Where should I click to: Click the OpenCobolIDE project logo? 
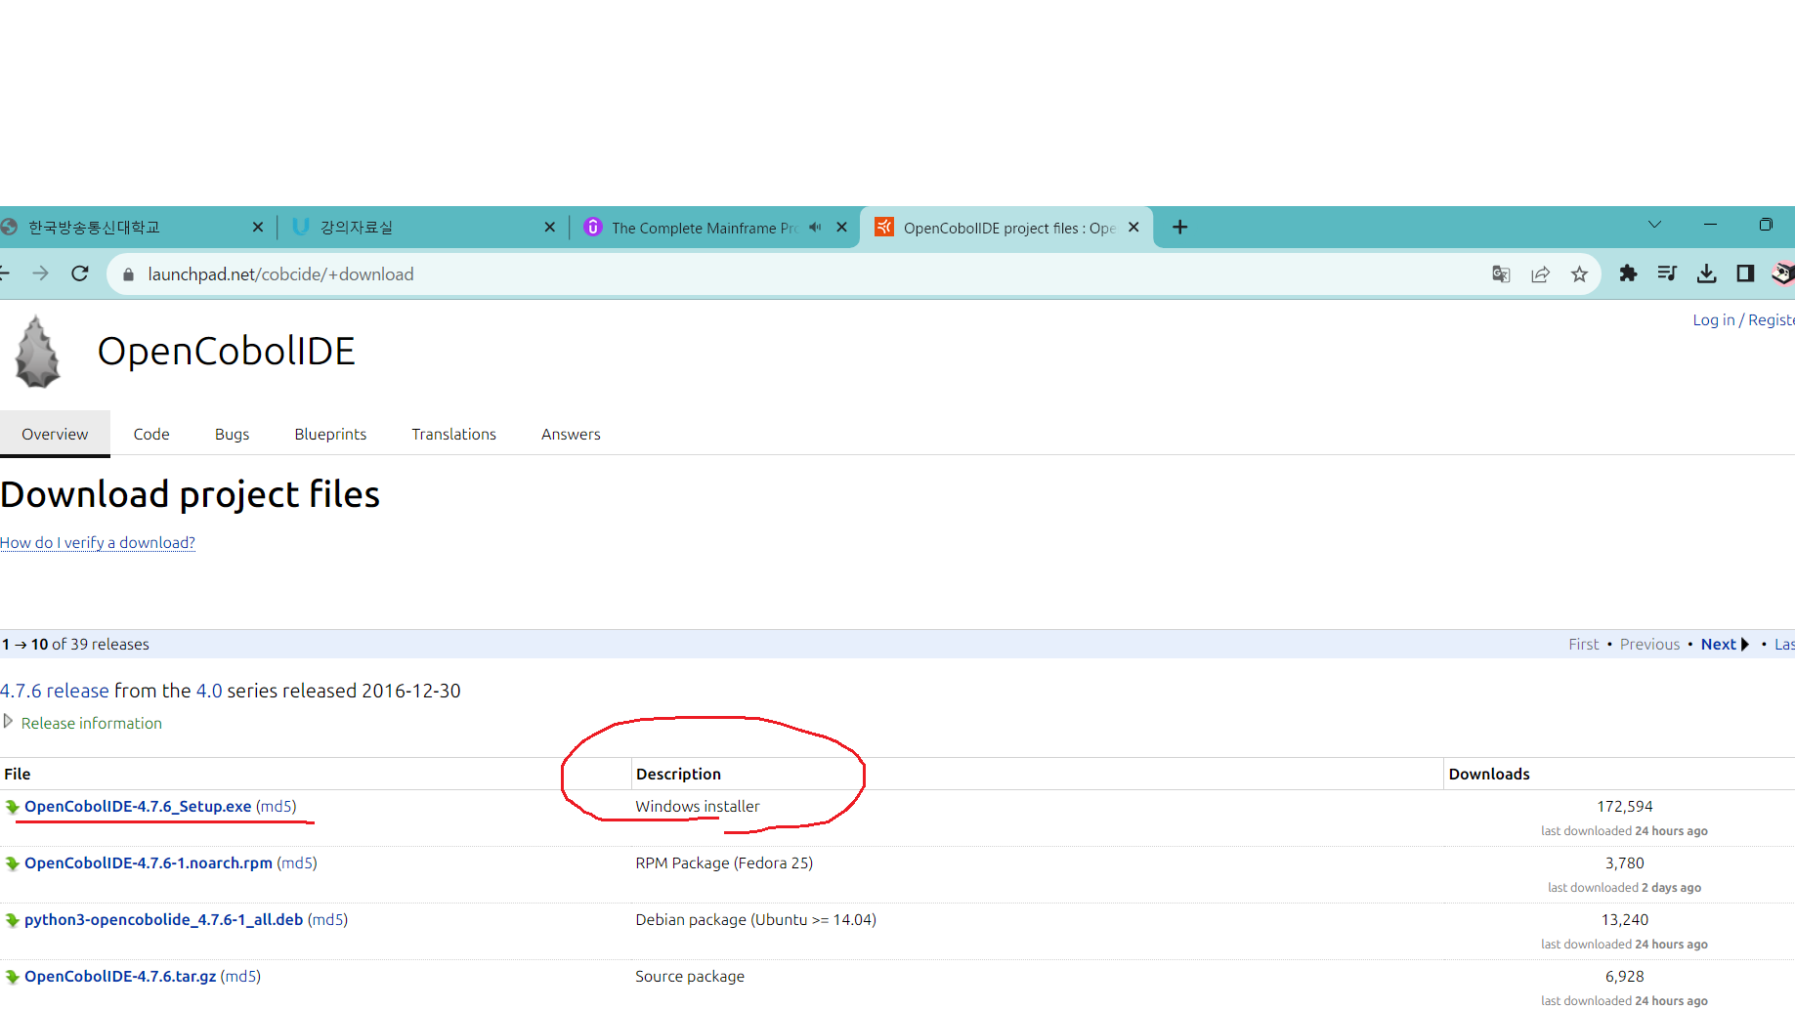pyautogui.click(x=38, y=352)
